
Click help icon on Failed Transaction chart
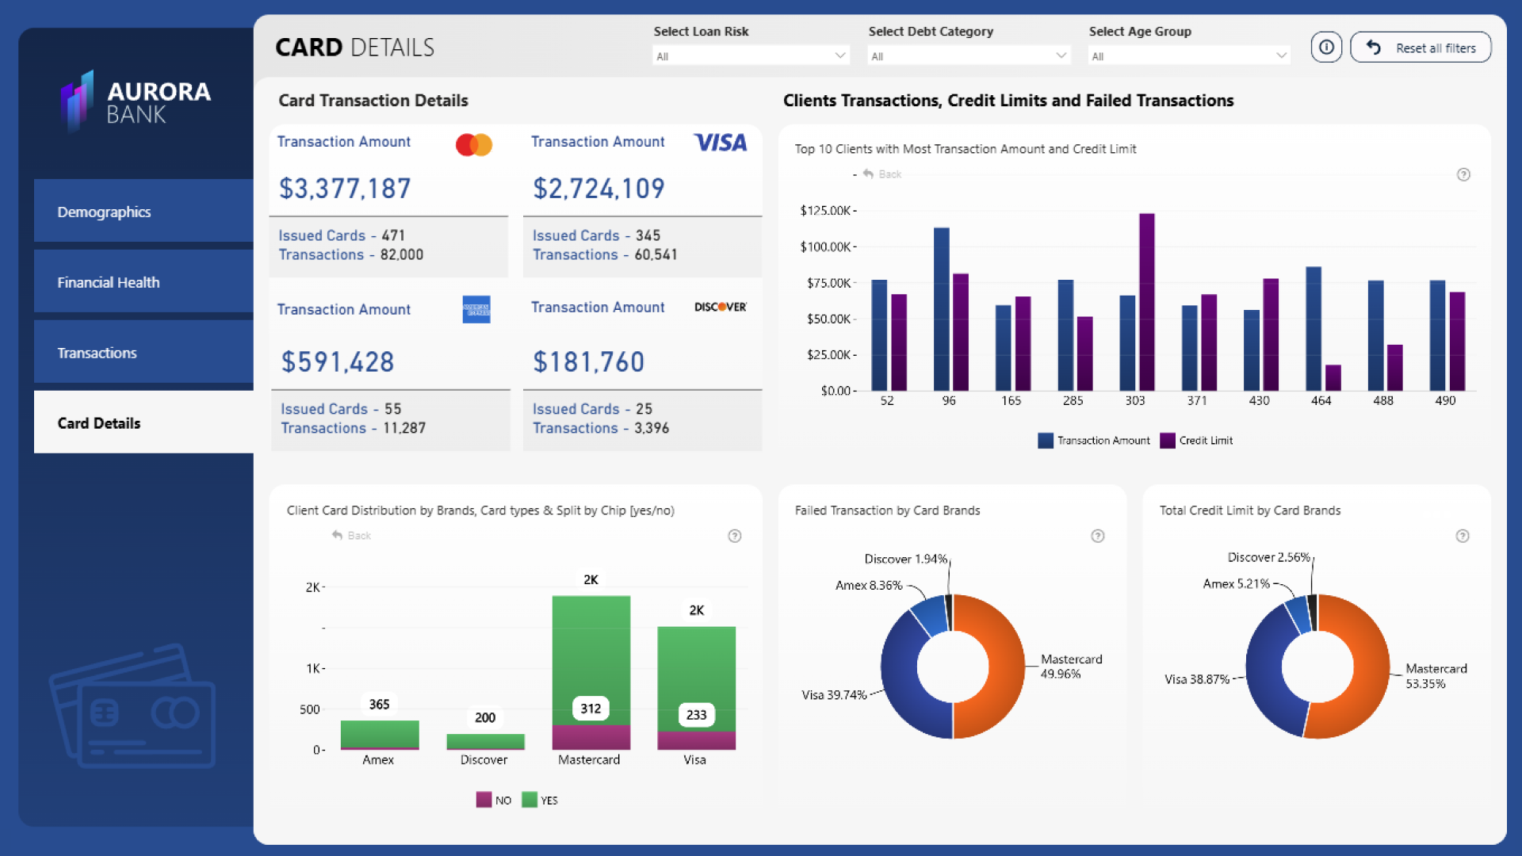[x=1097, y=536]
